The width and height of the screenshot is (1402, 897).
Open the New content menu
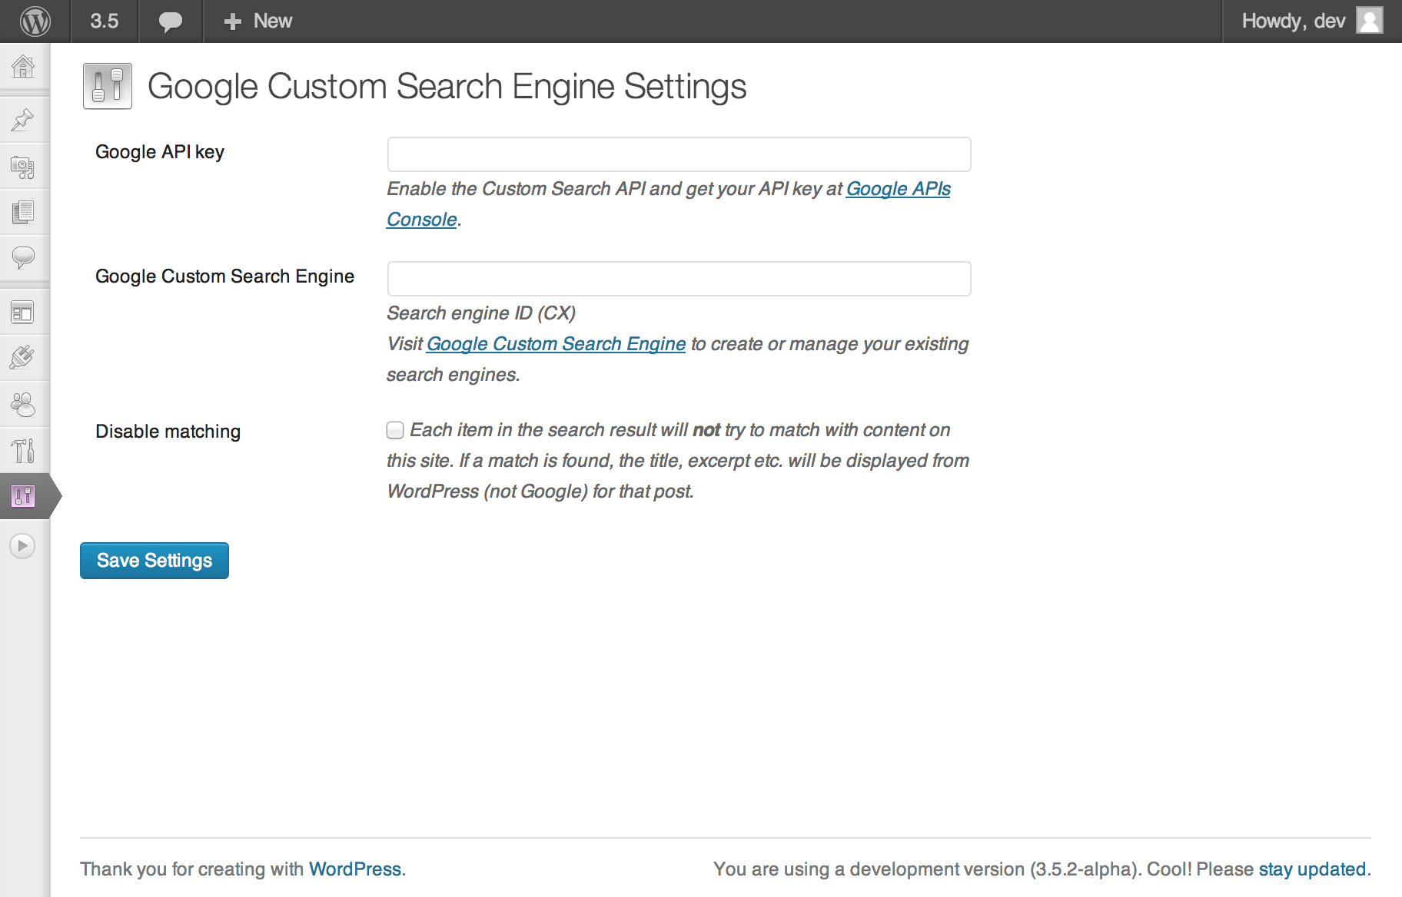[258, 21]
